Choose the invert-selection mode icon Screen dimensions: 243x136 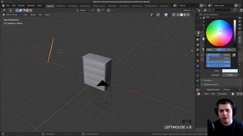(x=27, y=10)
